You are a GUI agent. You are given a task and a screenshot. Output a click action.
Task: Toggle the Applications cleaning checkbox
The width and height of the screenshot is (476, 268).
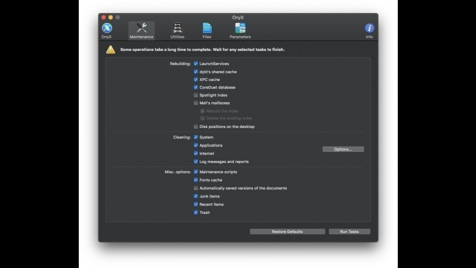[196, 145]
